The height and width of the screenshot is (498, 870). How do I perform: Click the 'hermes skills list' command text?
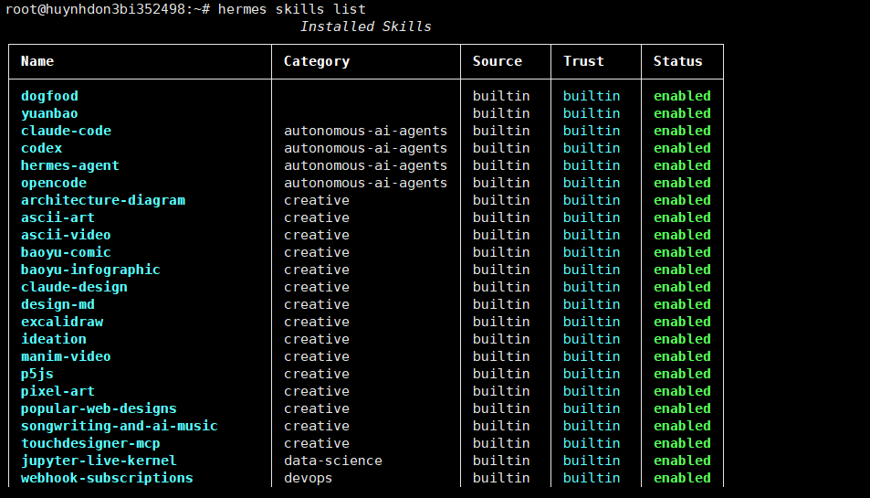point(292,9)
